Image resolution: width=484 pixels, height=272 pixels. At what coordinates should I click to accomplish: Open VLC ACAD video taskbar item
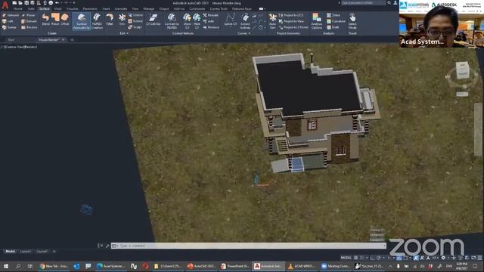click(302, 266)
